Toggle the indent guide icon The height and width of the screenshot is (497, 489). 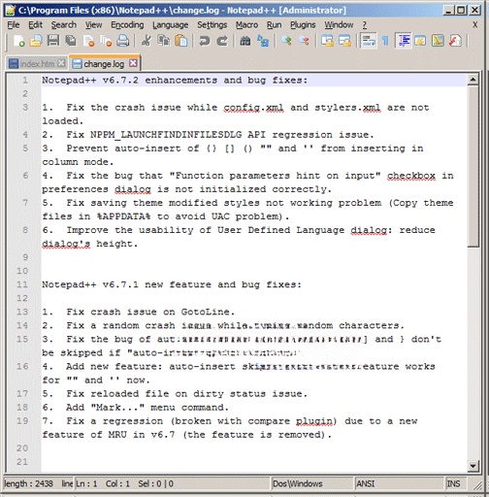404,41
